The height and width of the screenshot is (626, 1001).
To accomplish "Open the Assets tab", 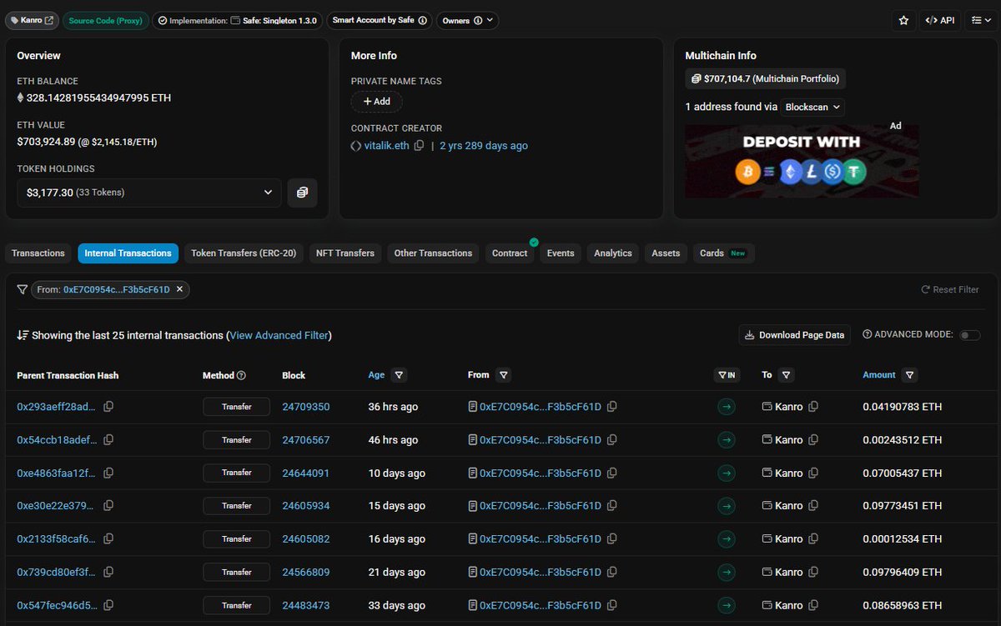I will (666, 253).
